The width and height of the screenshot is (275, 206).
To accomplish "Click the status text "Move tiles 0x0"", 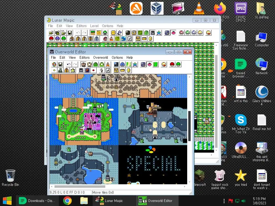I will point(103,192).
